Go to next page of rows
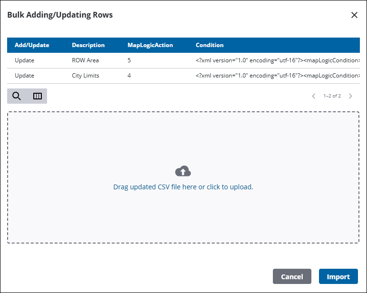Screen dimensions: 367x293 [350, 96]
